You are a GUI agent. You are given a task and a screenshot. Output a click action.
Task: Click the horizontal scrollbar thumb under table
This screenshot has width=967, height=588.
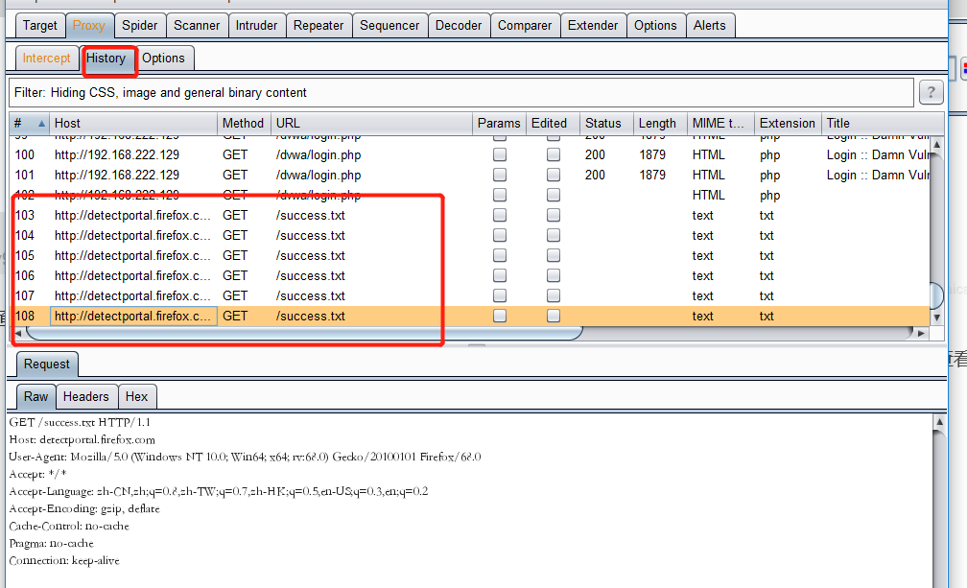click(x=305, y=334)
